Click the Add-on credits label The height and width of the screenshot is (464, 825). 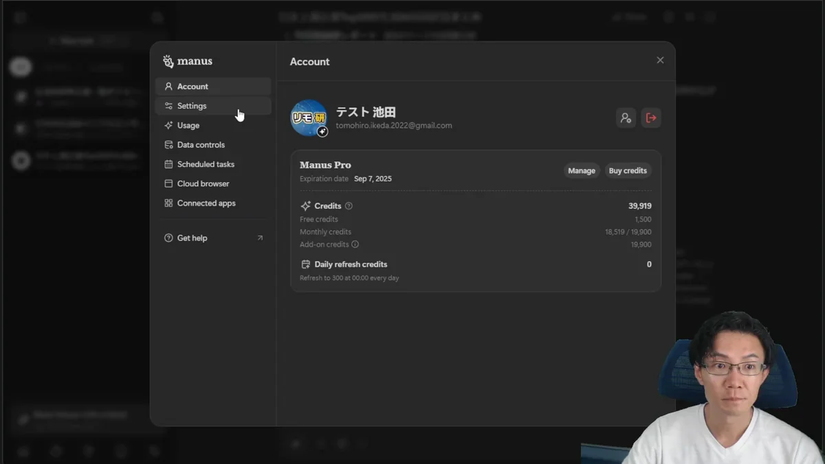pyautogui.click(x=324, y=245)
